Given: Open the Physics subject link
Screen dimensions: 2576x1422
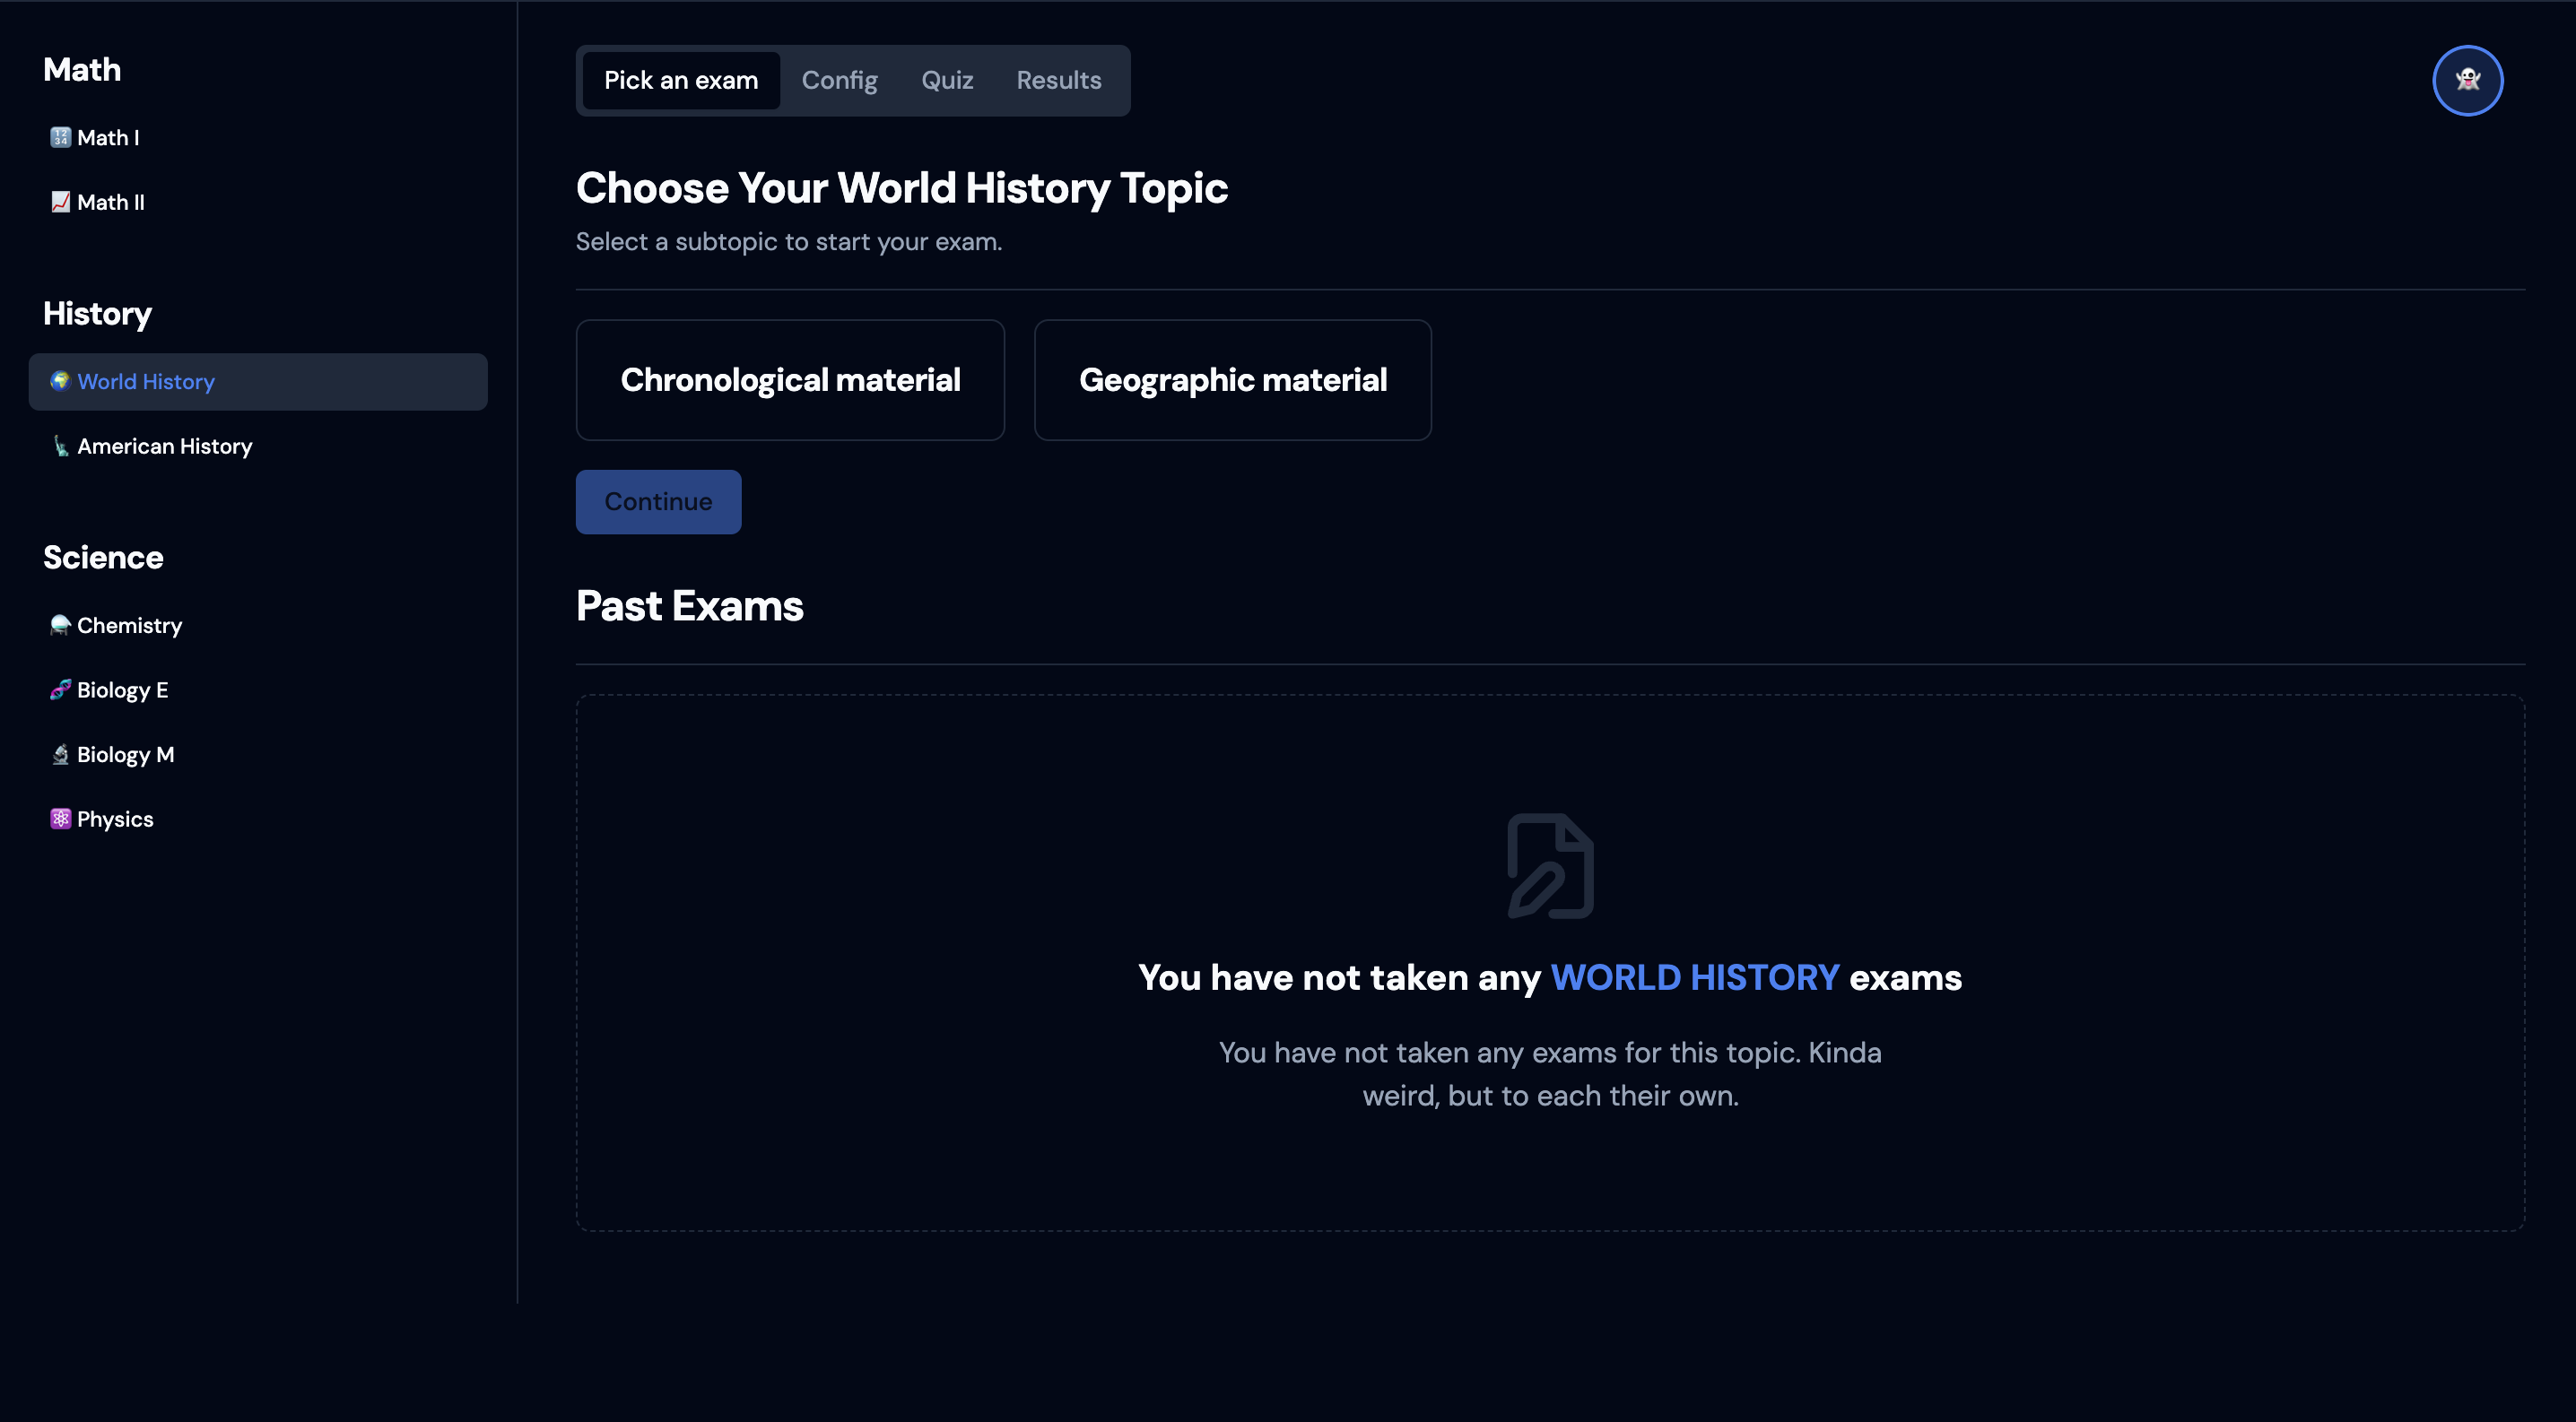Looking at the screenshot, I should tap(115, 819).
